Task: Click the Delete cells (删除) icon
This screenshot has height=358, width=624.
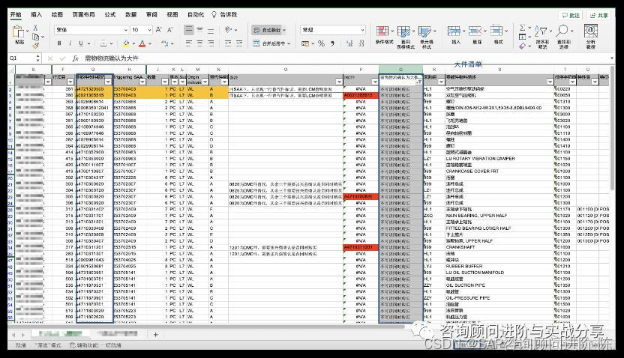Action: tap(475, 31)
